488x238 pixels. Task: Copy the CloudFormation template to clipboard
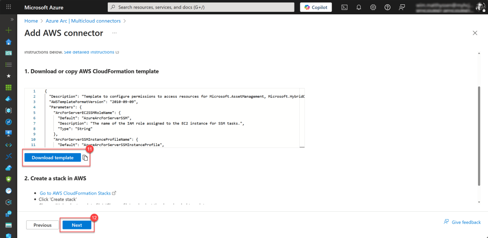85,158
